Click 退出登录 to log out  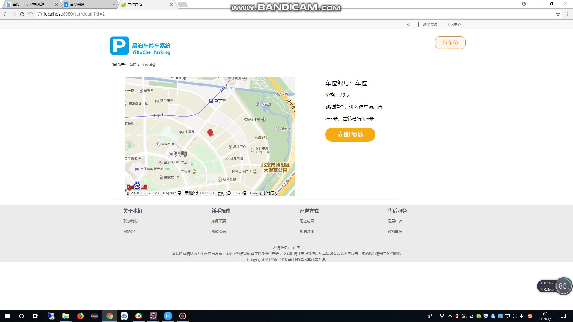430,24
